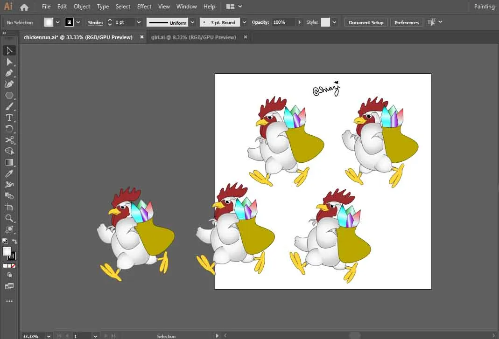The image size is (499, 339).
Task: Open brush definition dropdown arrow
Action: click(245, 22)
